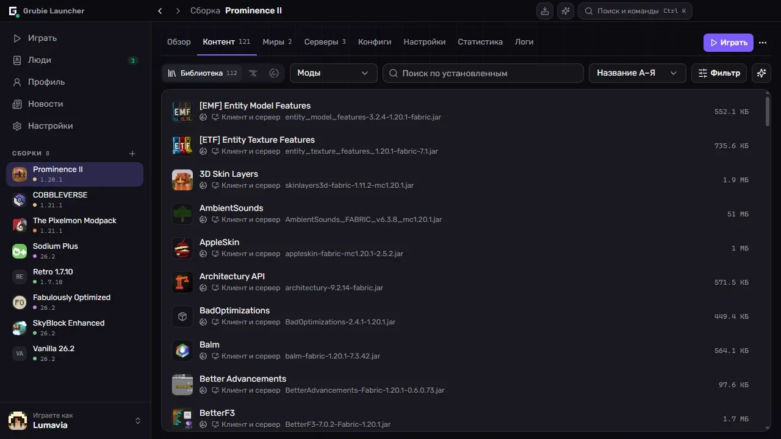Click the AppleSkin mod icon

[182, 248]
